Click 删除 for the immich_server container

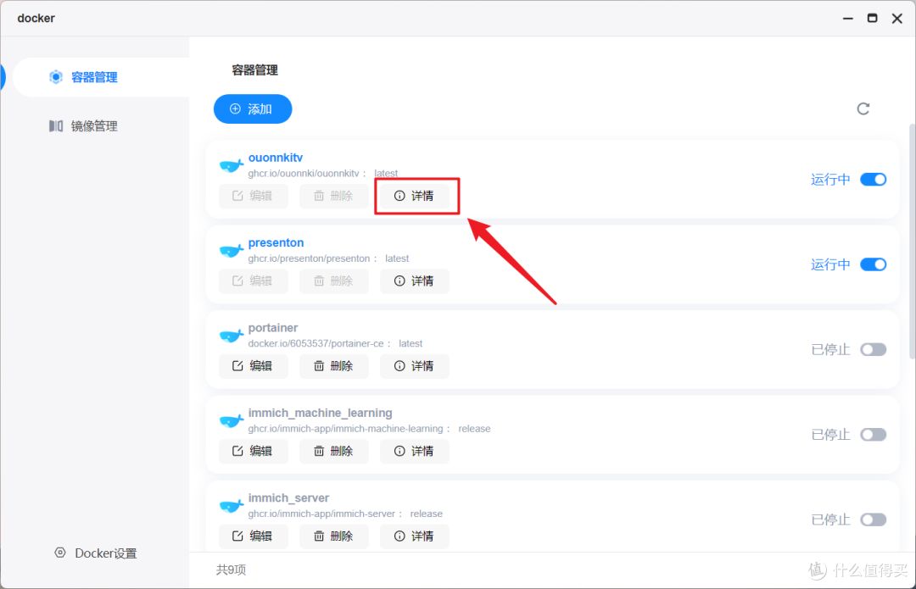tap(333, 536)
